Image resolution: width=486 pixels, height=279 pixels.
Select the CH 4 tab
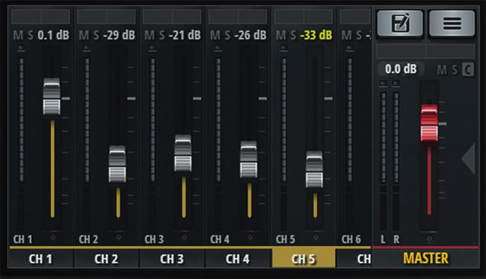click(x=238, y=259)
